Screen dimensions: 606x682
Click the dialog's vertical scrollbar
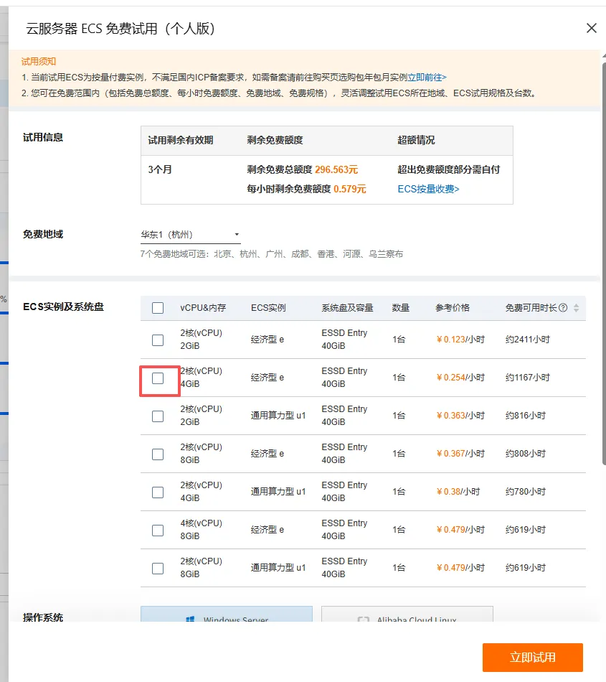coord(604,263)
